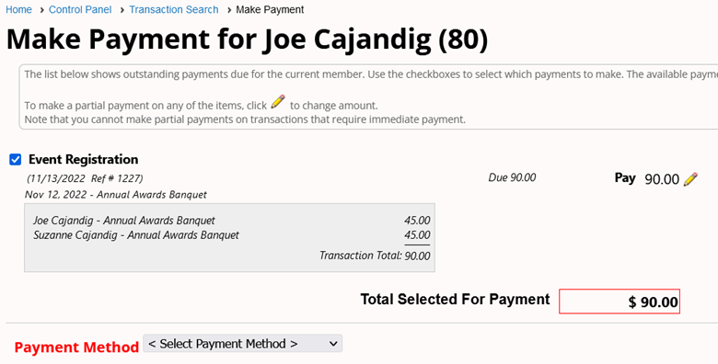Select the Suzanne Cajandig Annual Awards Banquet line
718x364 pixels.
coord(232,235)
